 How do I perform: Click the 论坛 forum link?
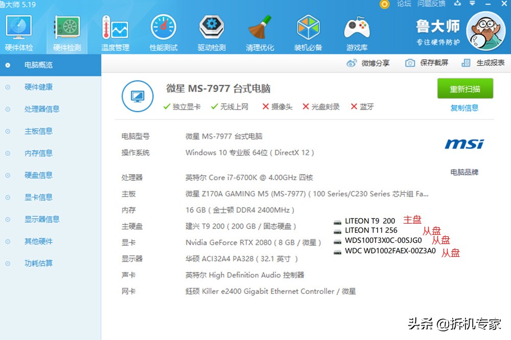pyautogui.click(x=404, y=4)
